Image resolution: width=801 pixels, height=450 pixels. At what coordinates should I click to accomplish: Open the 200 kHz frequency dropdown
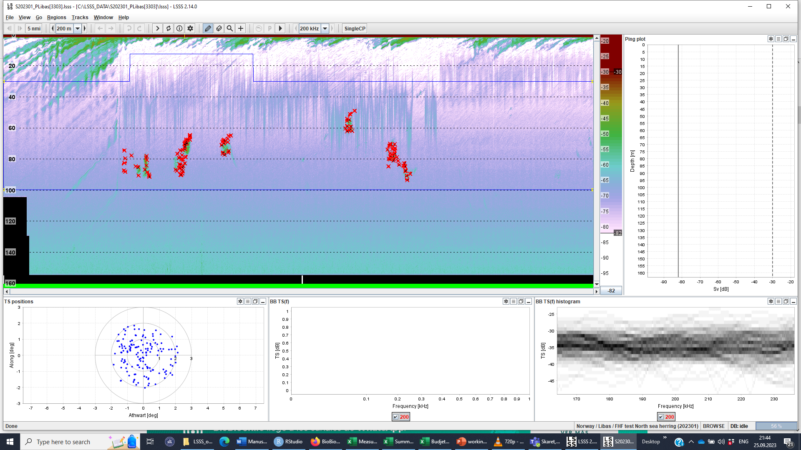coord(325,28)
